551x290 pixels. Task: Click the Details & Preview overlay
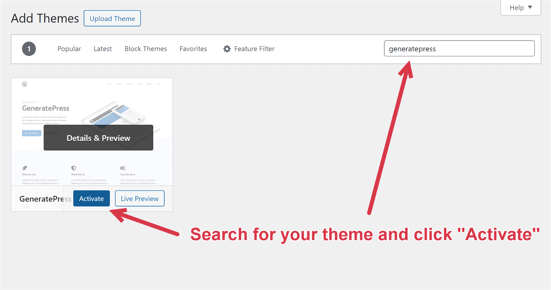98,138
